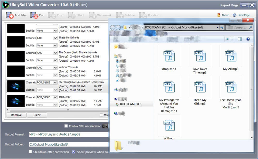Select the Cut tool icon

click(x=34, y=15)
